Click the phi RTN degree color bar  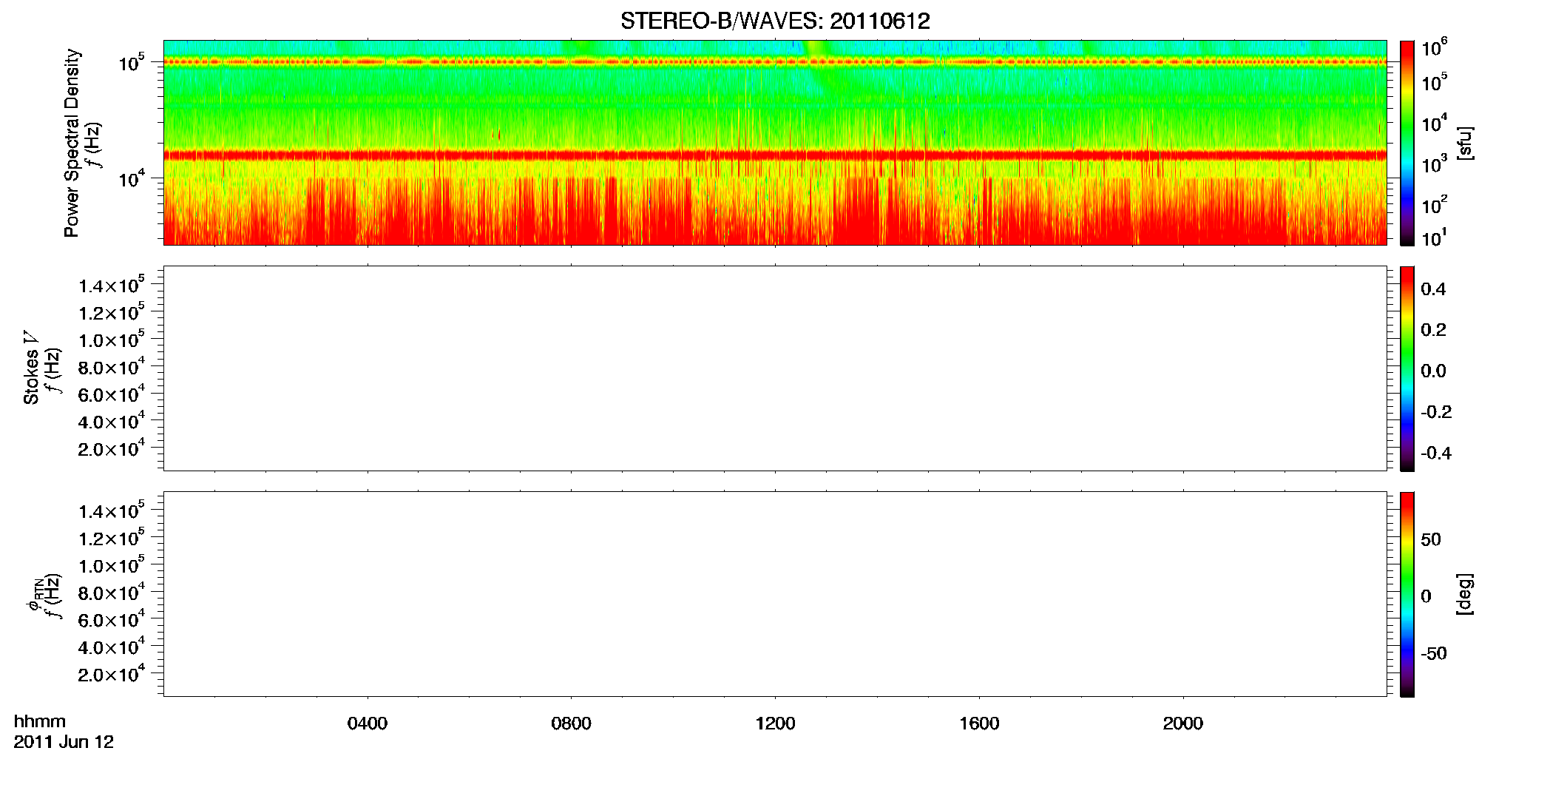(x=1407, y=594)
